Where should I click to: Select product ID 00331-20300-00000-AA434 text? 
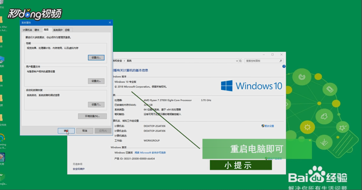(x=139, y=159)
